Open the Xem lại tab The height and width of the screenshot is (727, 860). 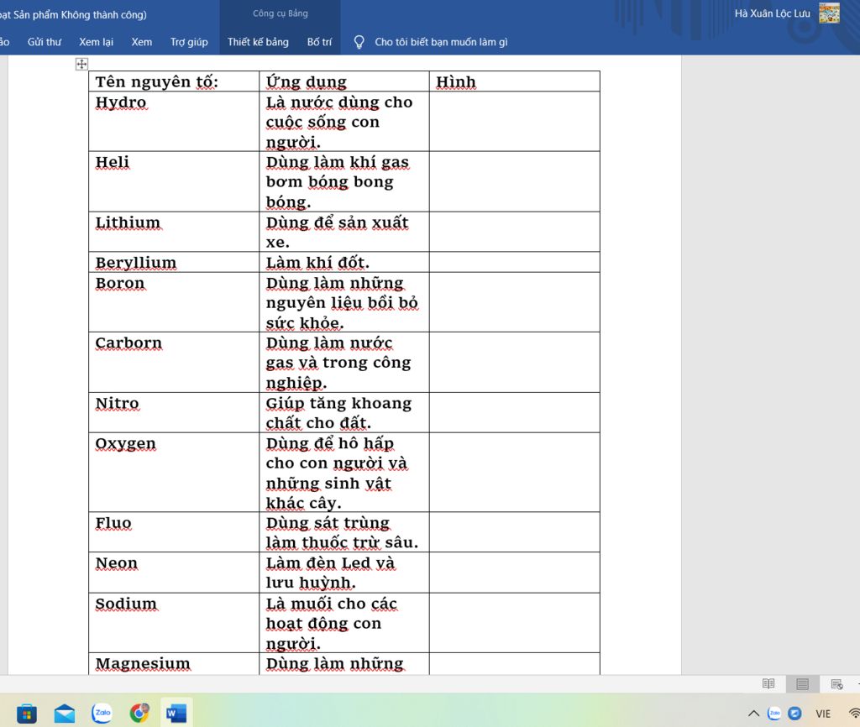[x=96, y=42]
